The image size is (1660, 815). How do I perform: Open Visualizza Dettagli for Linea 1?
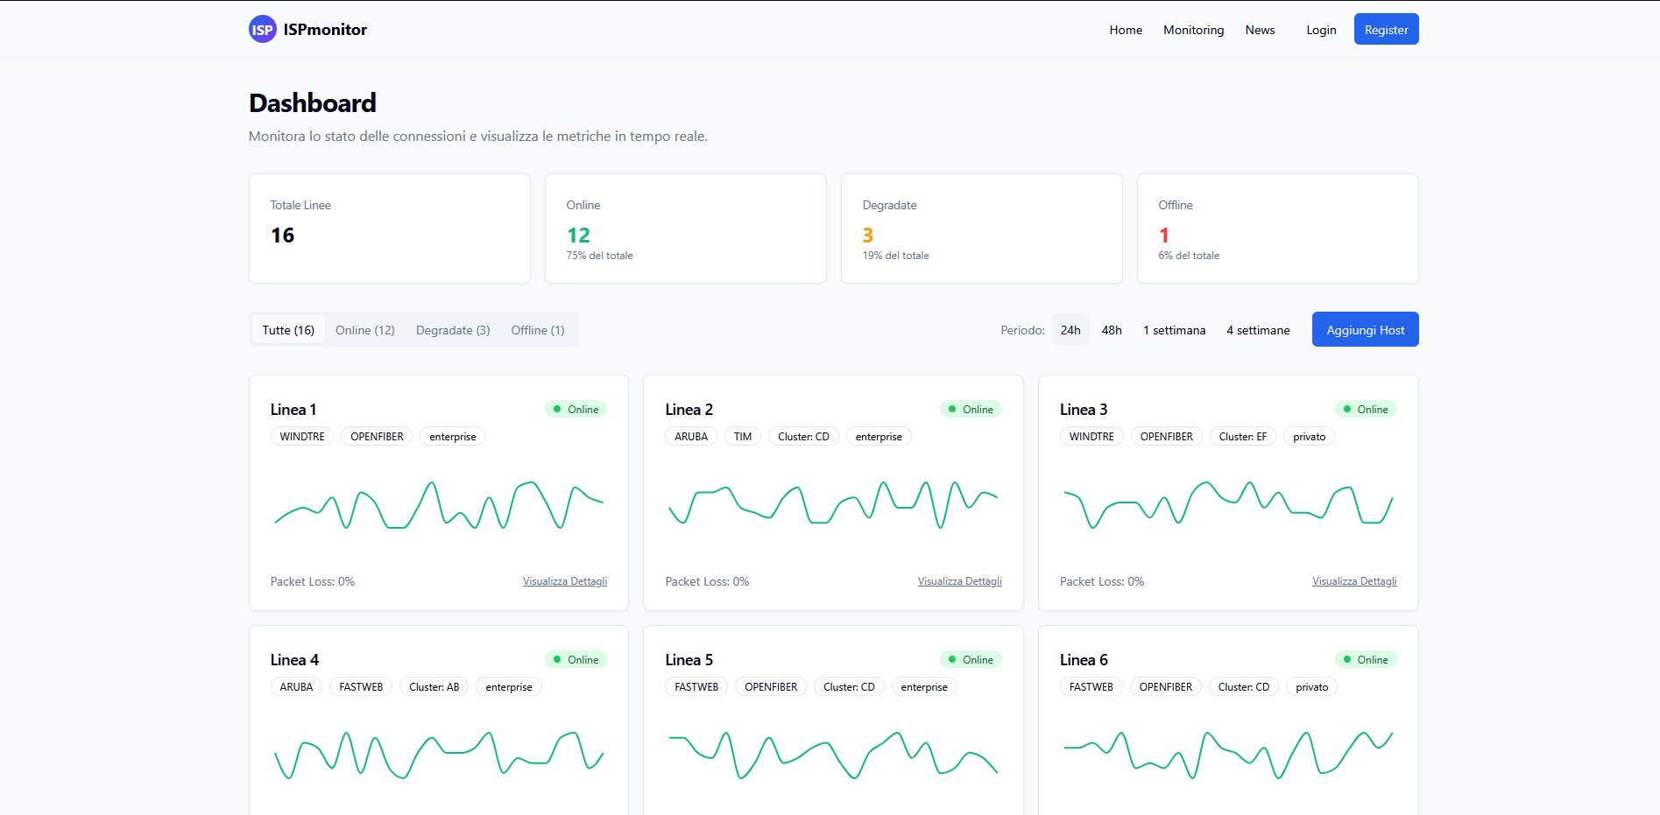click(x=564, y=581)
